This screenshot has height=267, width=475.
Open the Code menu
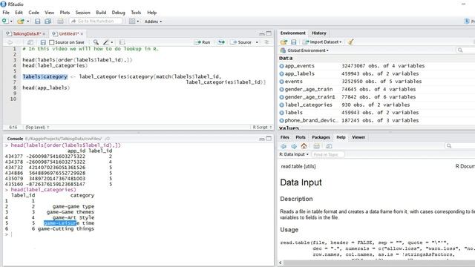pyautogui.click(x=33, y=13)
